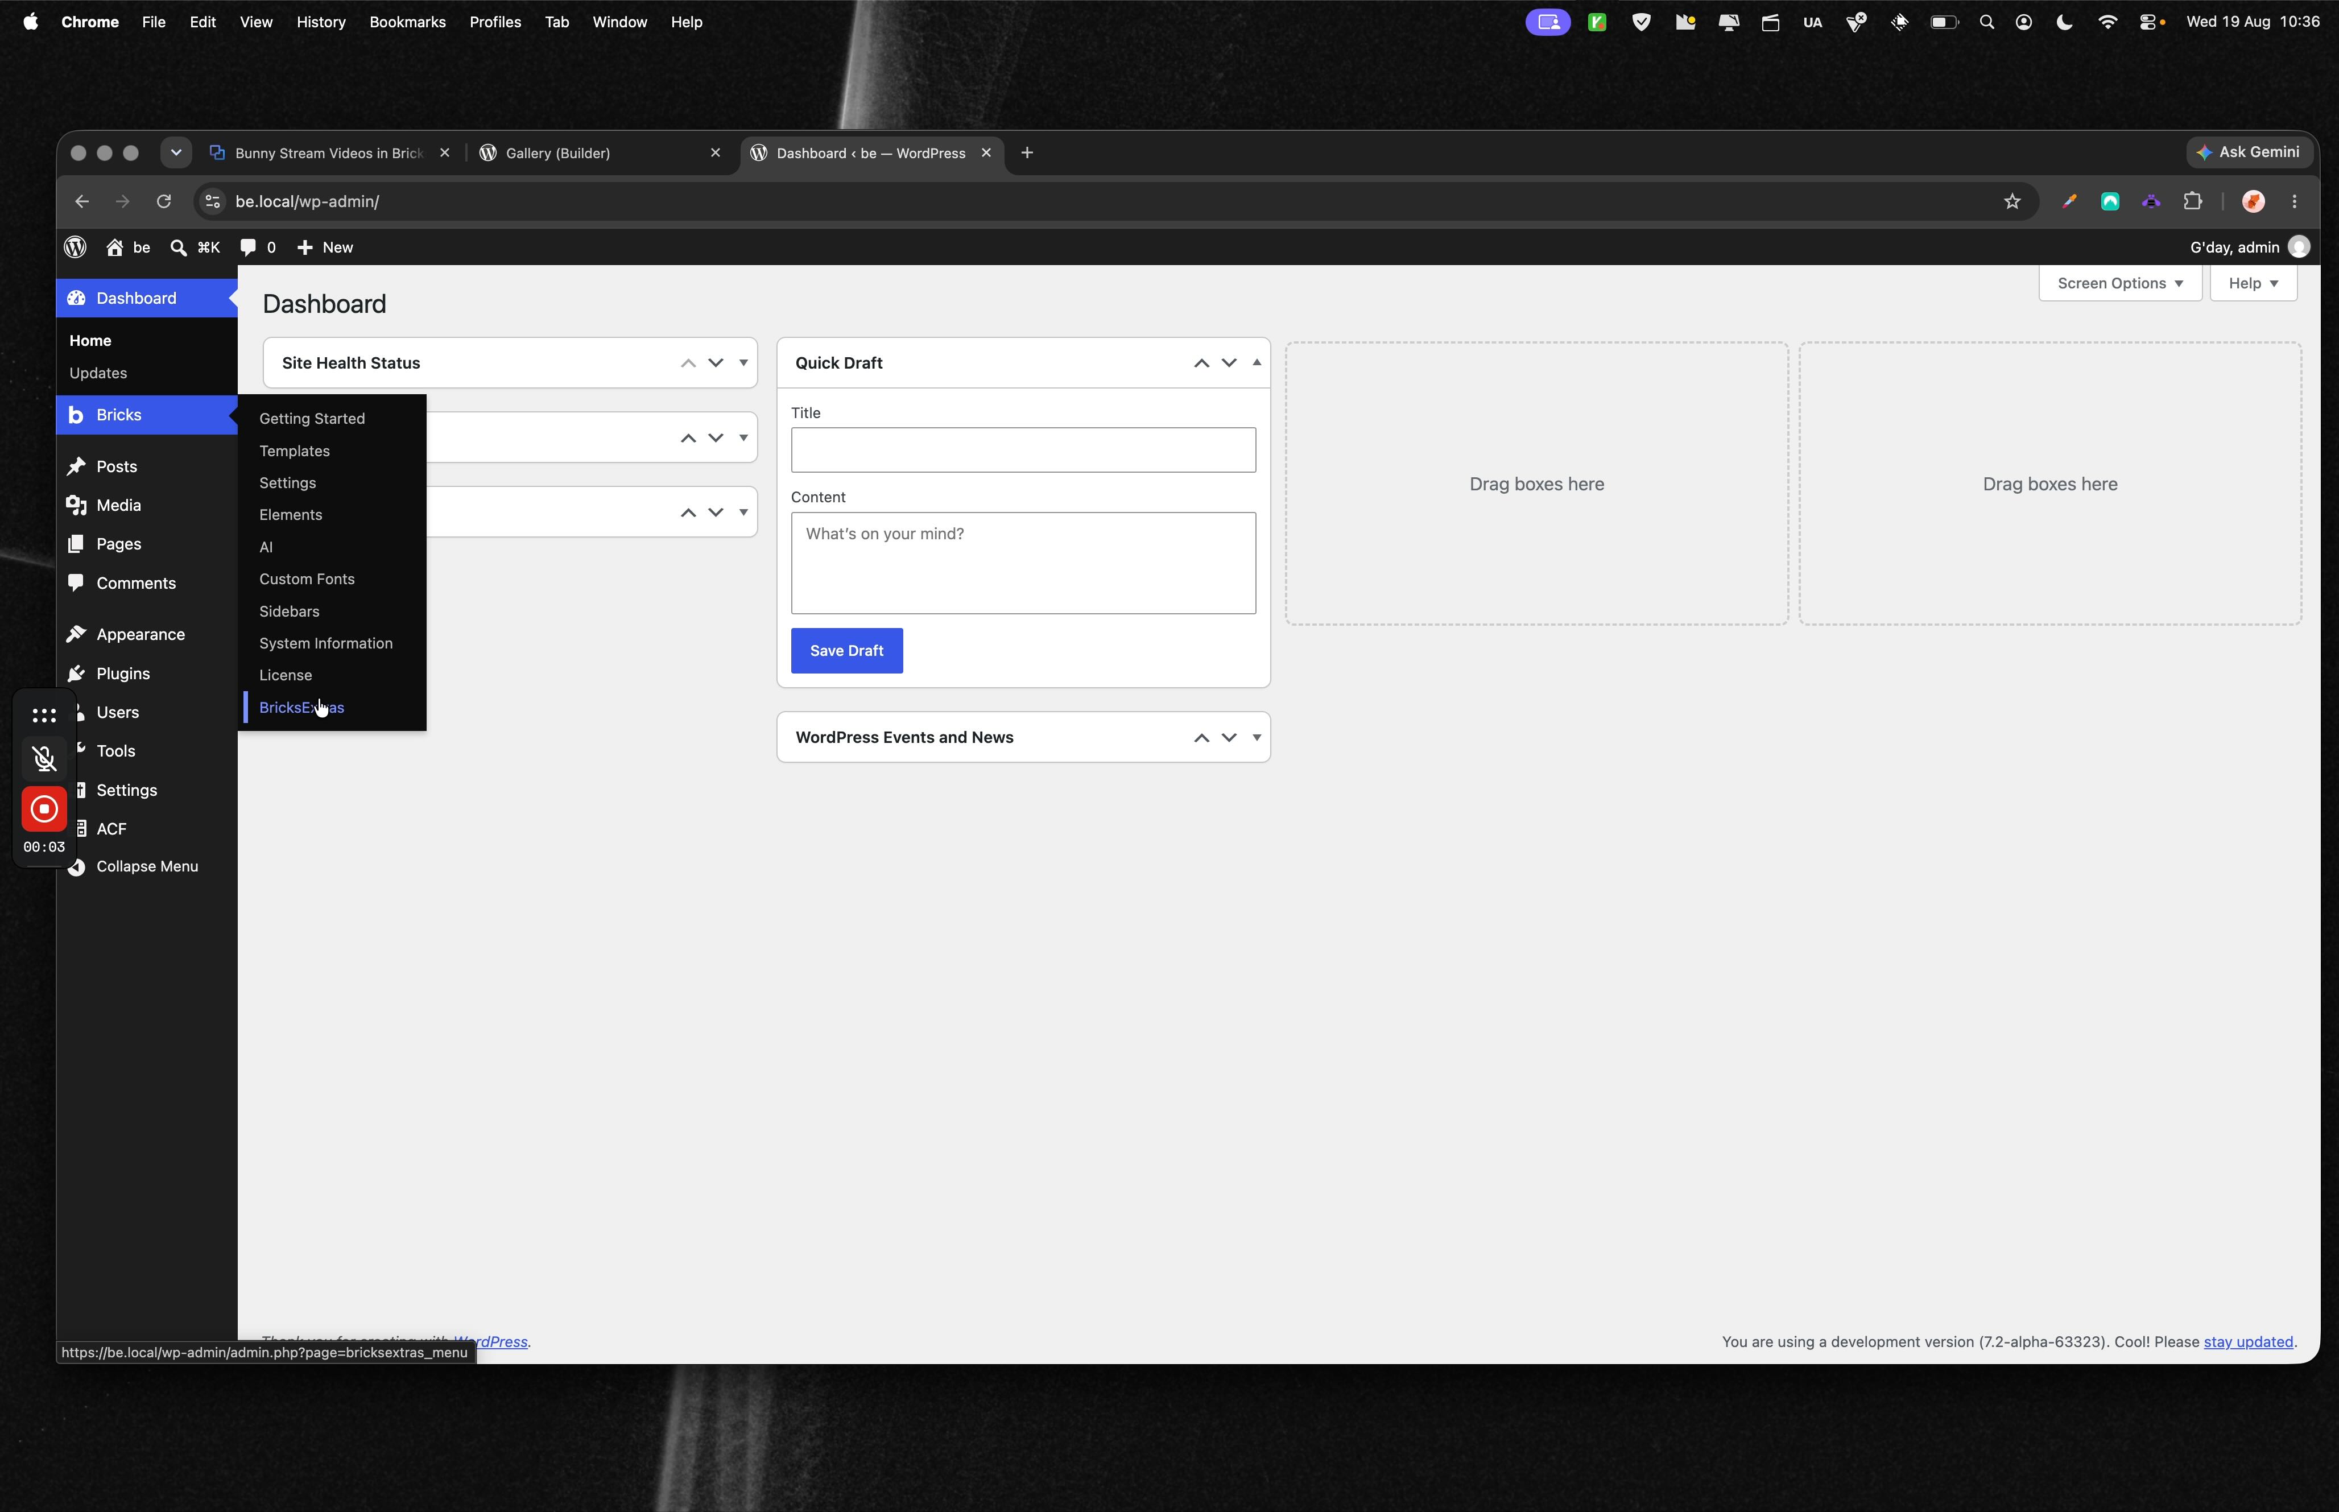Screen dimensions: 2339x1512
Task: Open macOS Spotlight search
Action: tap(1987, 22)
